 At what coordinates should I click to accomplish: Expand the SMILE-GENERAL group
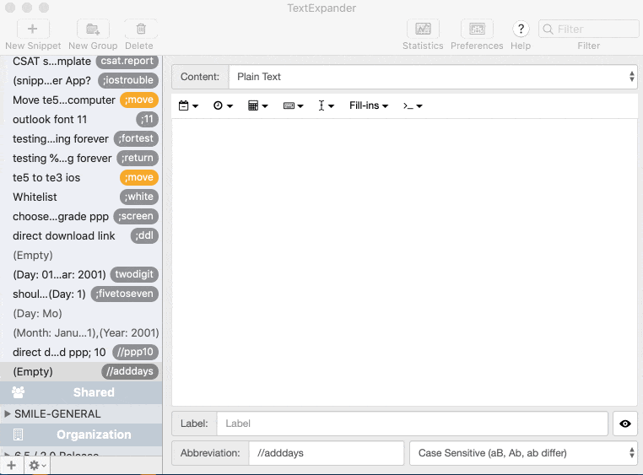click(7, 414)
